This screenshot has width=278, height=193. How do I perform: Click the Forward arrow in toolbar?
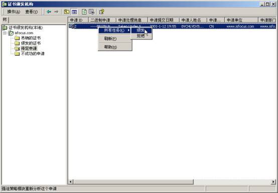pyautogui.click(x=56, y=12)
